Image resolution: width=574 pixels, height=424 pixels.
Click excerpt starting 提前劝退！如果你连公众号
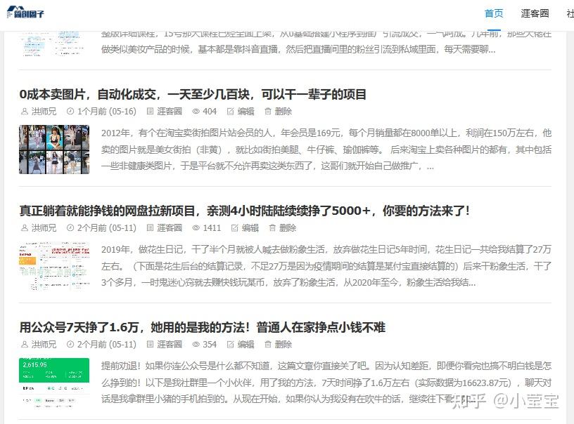(326, 383)
